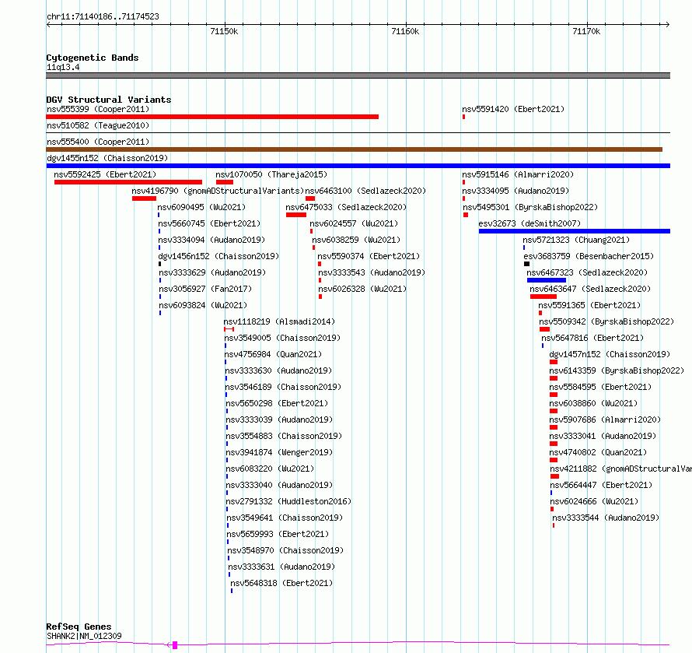Click nsv5915146 (Almarri2020) label
The width and height of the screenshot is (692, 653).
pos(518,174)
